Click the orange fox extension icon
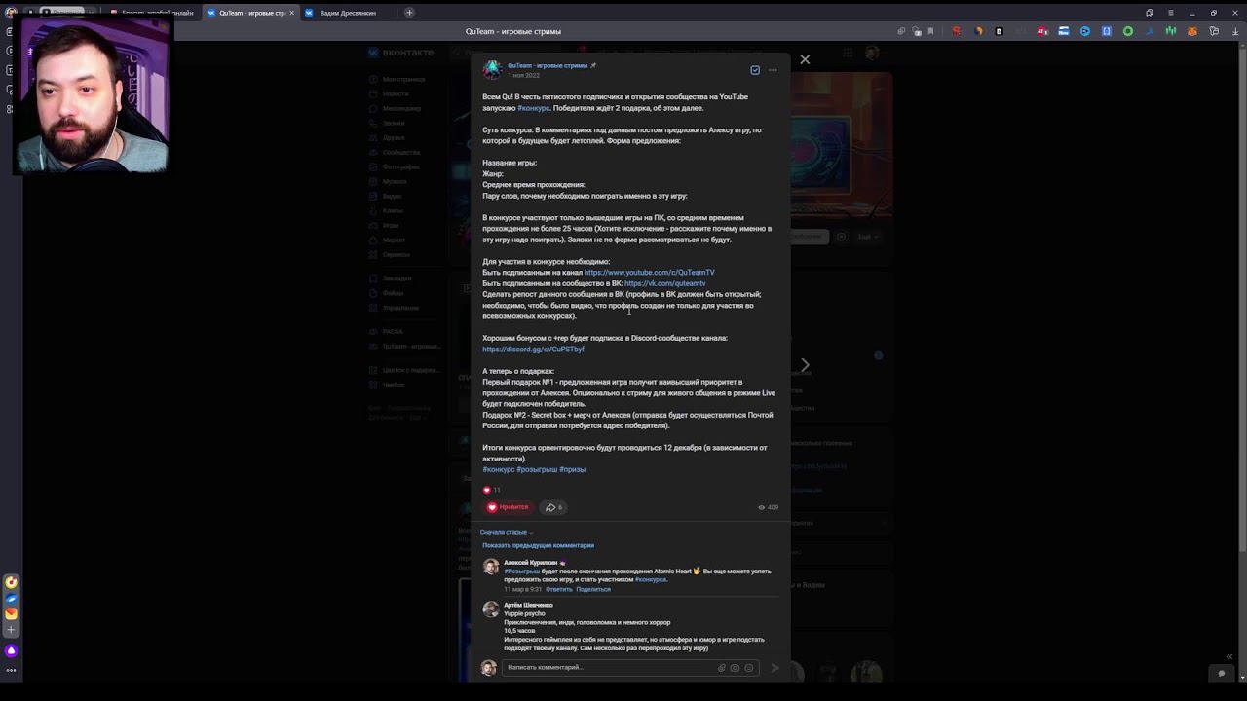The width and height of the screenshot is (1247, 701). pyautogui.click(x=1192, y=31)
